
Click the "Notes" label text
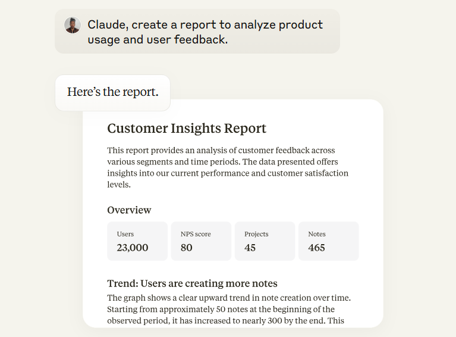pyautogui.click(x=317, y=234)
